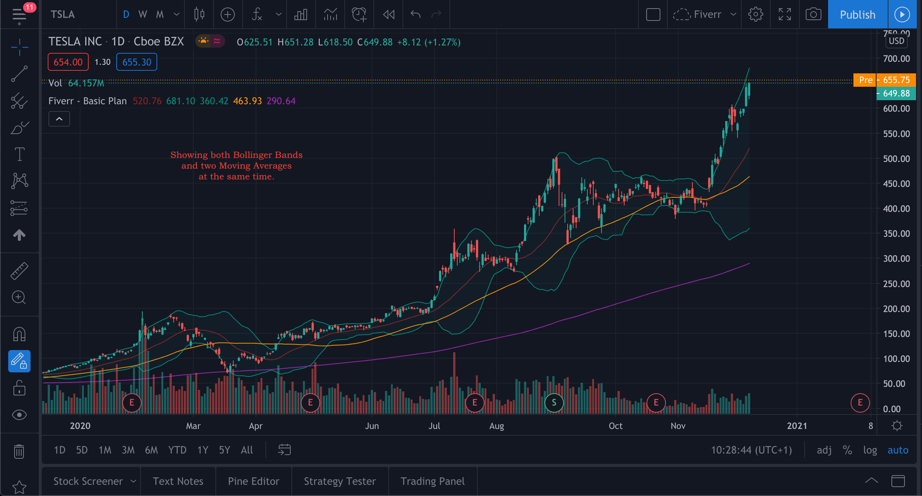Take a chart snapshot with camera
922x496 pixels.
click(x=814, y=15)
